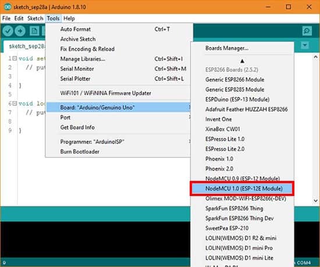Select Phoenix 2.0 board
Image resolution: width=320 pixels, height=267 pixels.
(x=242, y=169)
